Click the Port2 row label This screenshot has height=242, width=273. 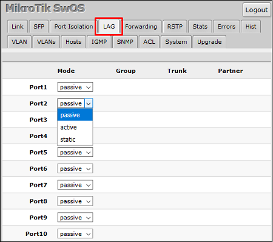coord(38,103)
